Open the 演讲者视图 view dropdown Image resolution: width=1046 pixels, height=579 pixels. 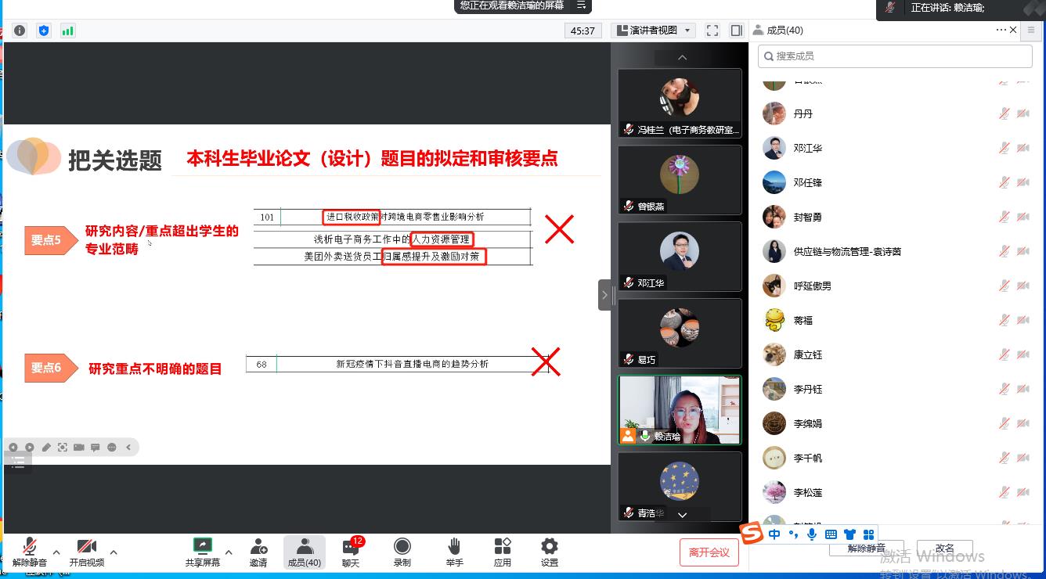click(x=654, y=31)
